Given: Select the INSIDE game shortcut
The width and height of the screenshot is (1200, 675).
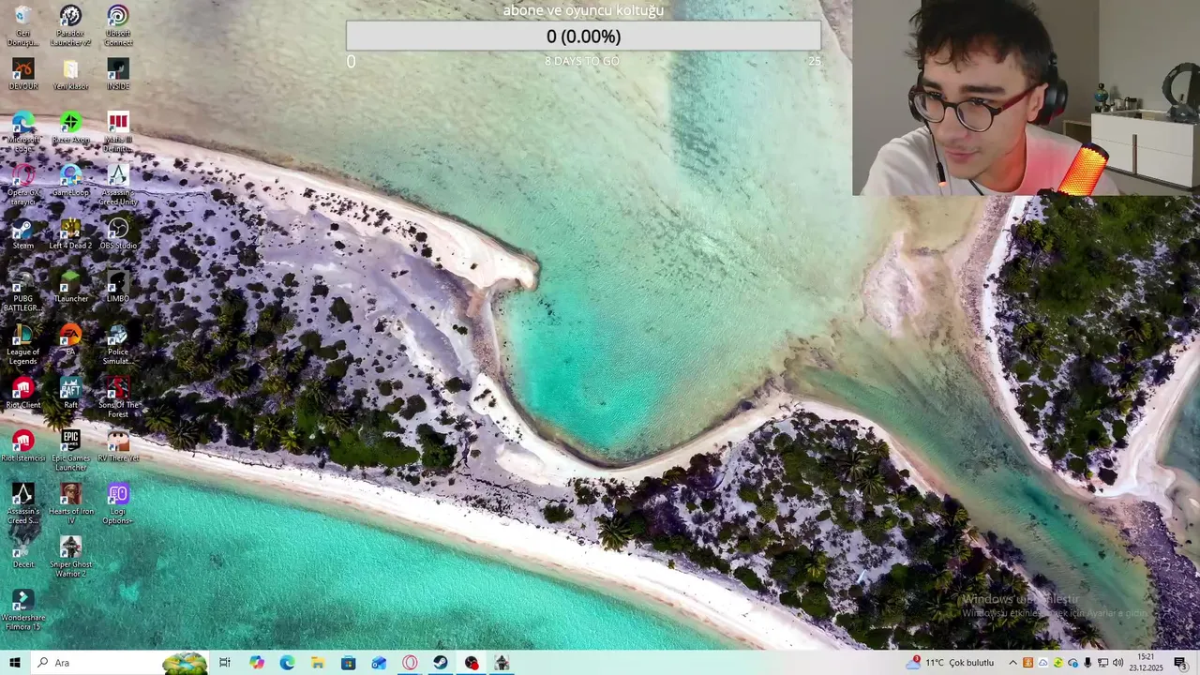Looking at the screenshot, I should pyautogui.click(x=117, y=74).
